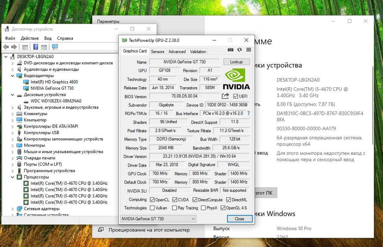Screen dimensions: 383x247
Task: Click the BIOS Version field 70.08.D5.00.04
Action: click(185, 96)
